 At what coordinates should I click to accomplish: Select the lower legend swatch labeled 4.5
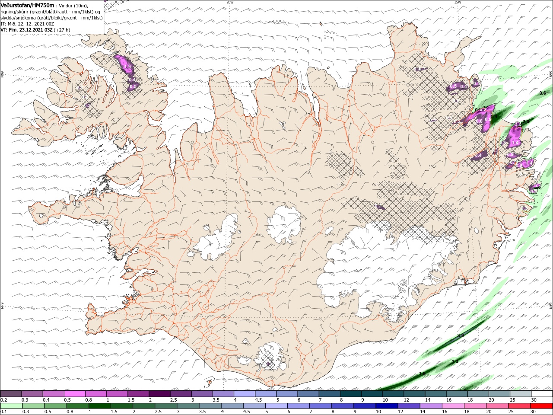pyautogui.click(x=254, y=406)
